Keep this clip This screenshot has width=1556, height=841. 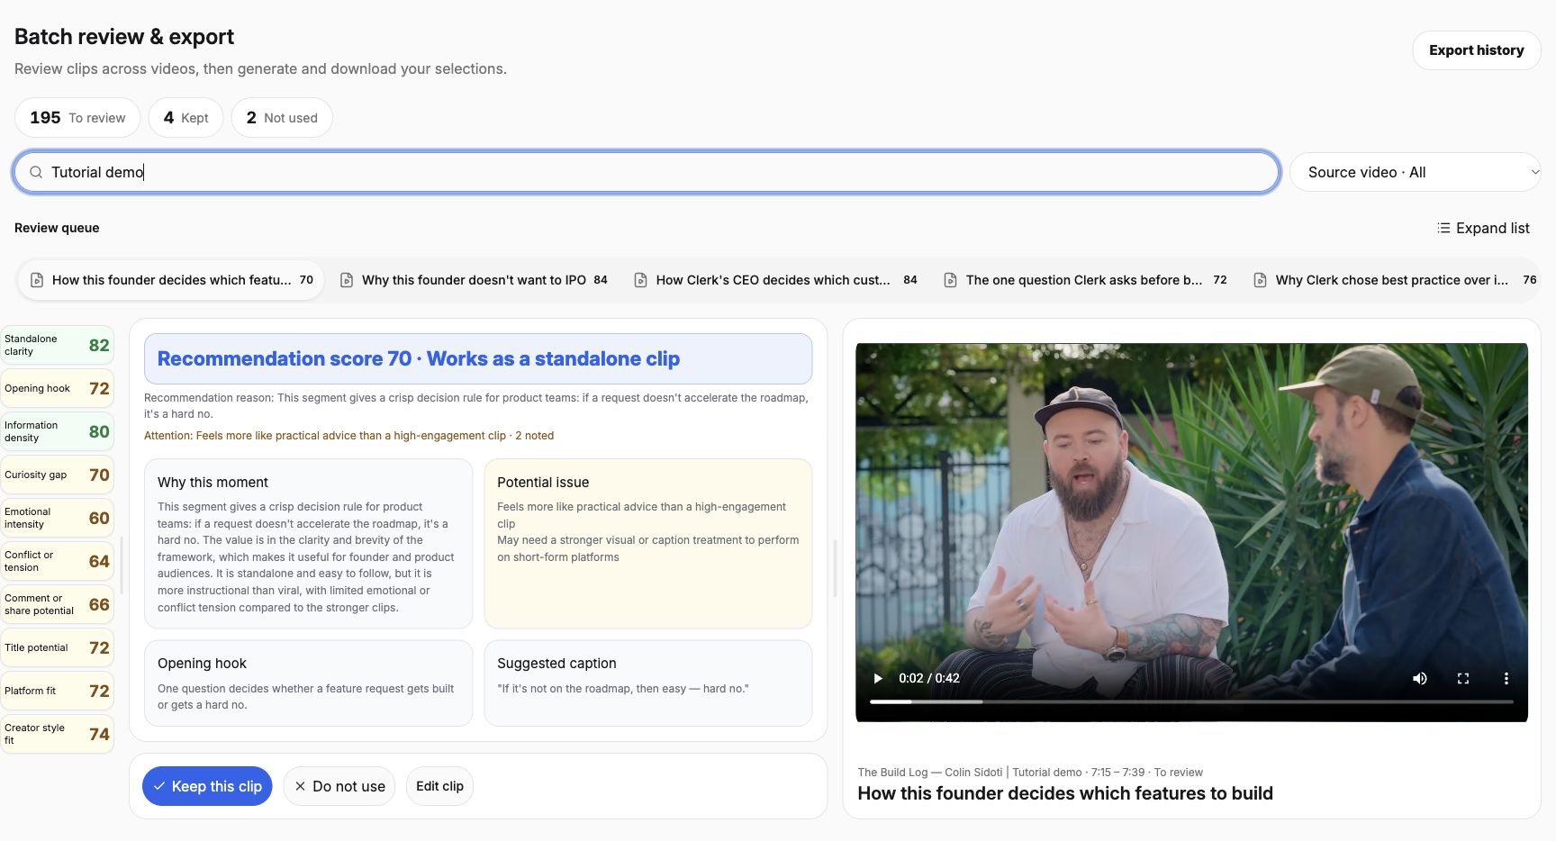point(207,786)
